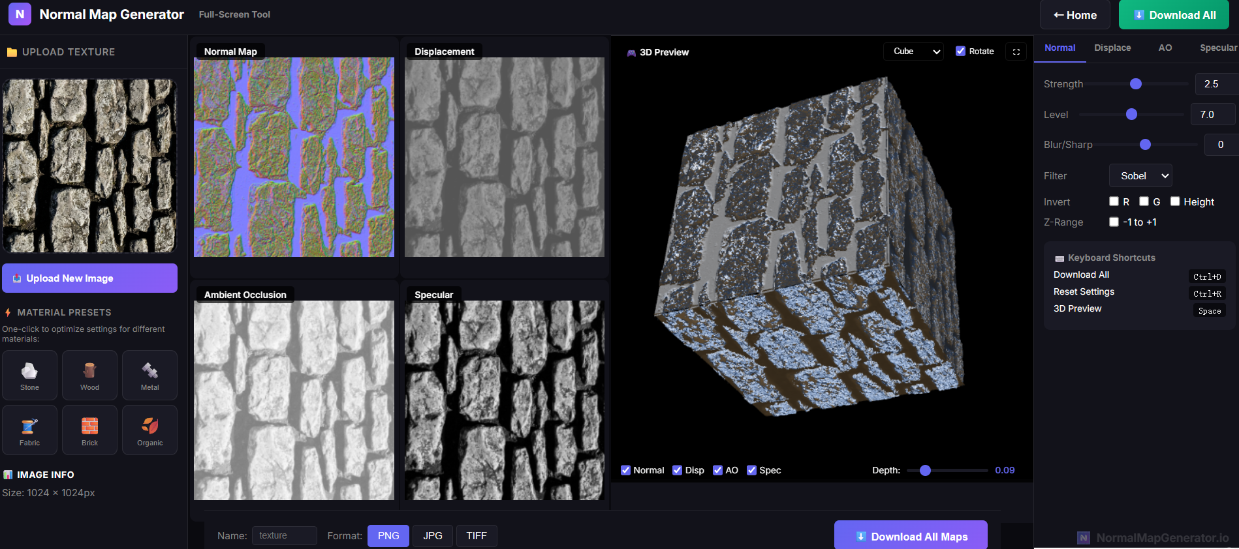Uncheck Spec map in 3D preview
Image resolution: width=1239 pixels, height=549 pixels.
tap(751, 470)
